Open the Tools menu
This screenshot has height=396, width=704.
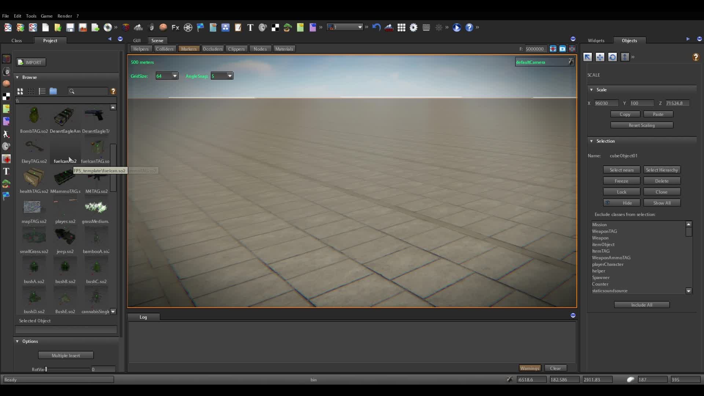pos(31,16)
